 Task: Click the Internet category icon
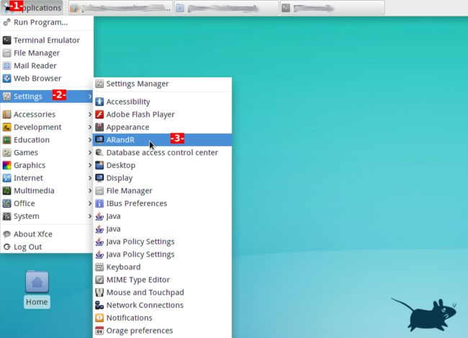click(x=7, y=178)
